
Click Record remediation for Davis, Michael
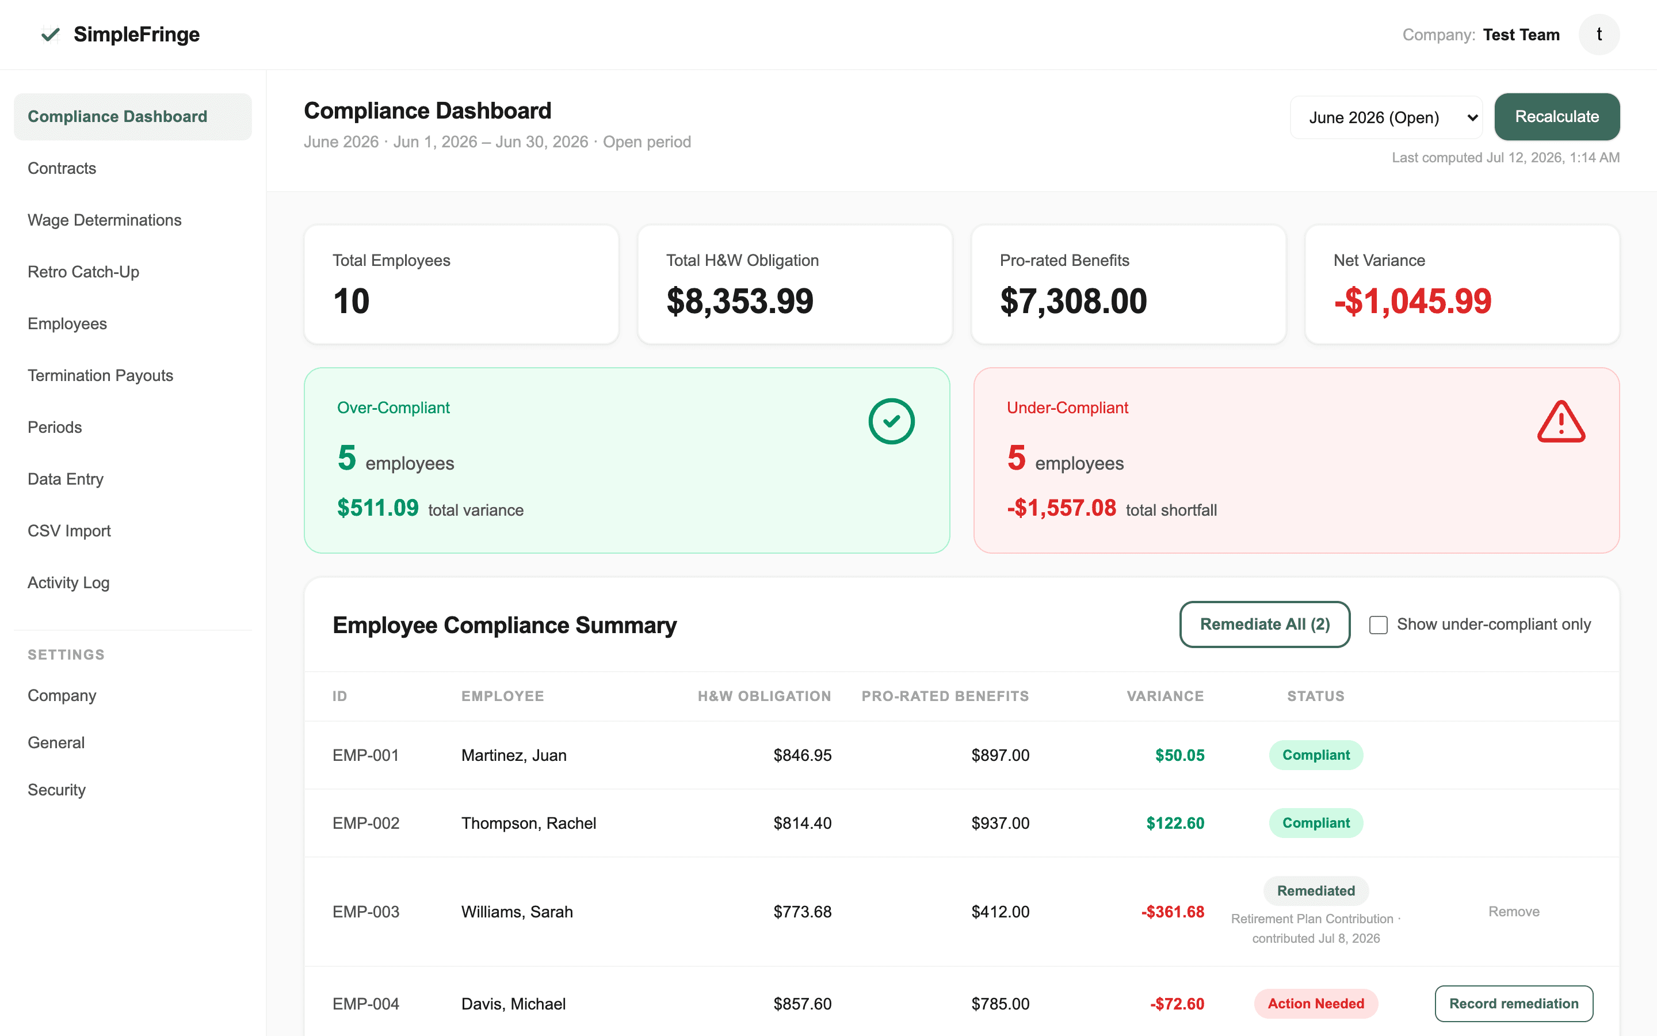(1513, 1004)
